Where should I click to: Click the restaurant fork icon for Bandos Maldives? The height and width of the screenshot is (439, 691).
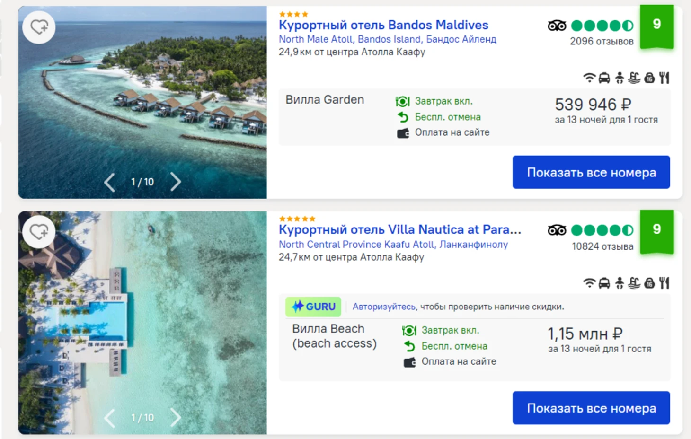click(664, 78)
